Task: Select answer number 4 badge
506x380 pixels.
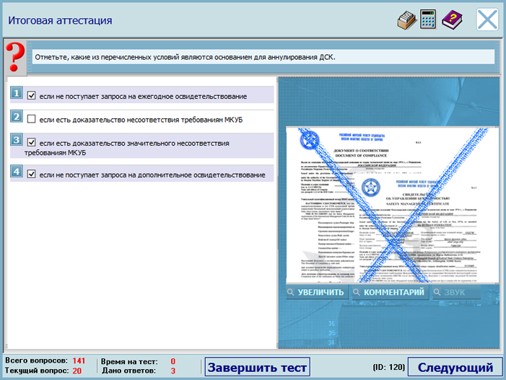Action: click(17, 171)
